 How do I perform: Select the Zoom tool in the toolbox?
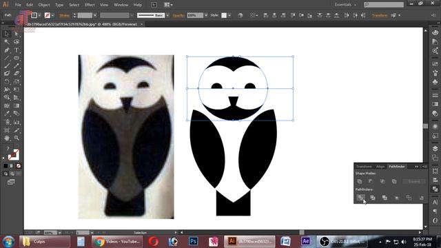tap(17, 138)
